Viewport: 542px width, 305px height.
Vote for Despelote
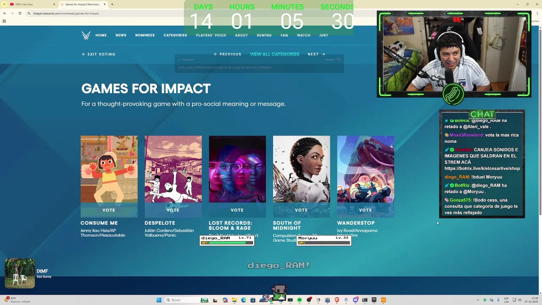[x=173, y=210]
